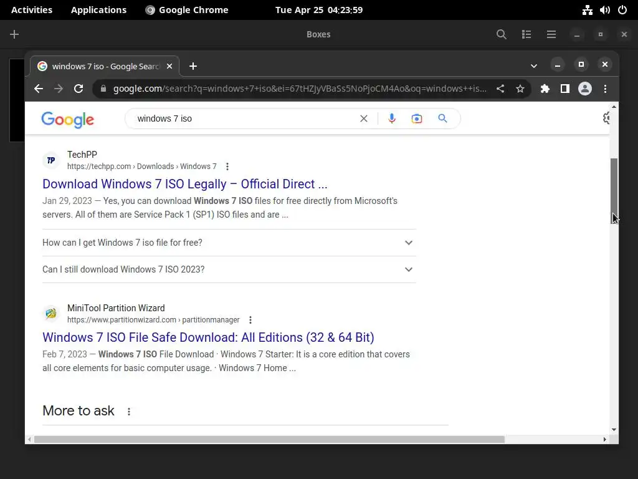
Task: Open Chrome three-dot menu
Action: (x=606, y=89)
